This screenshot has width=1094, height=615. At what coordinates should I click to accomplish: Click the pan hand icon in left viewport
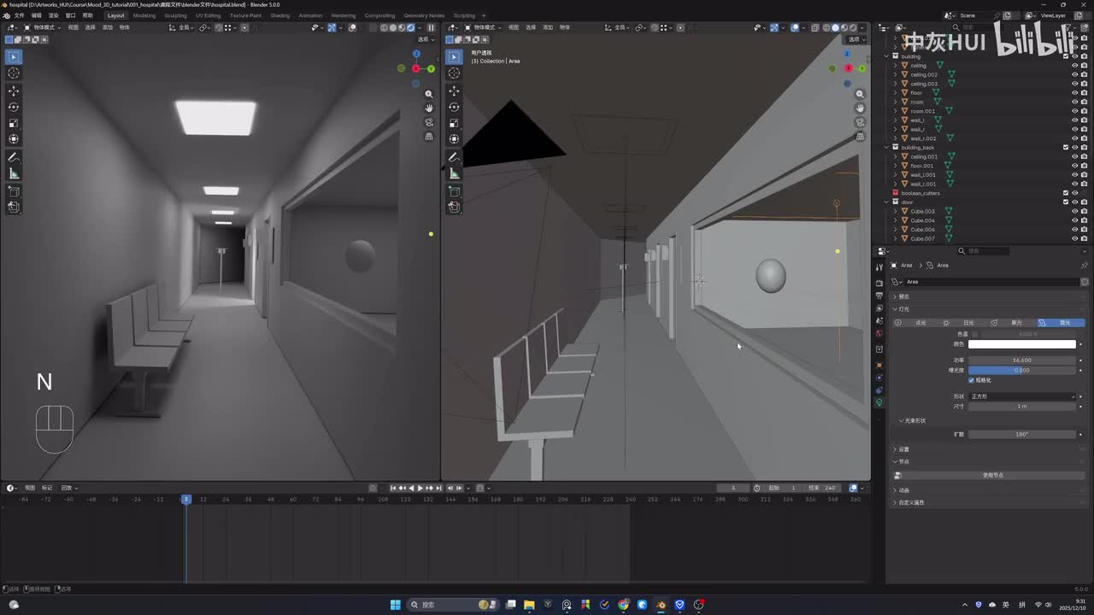(429, 108)
